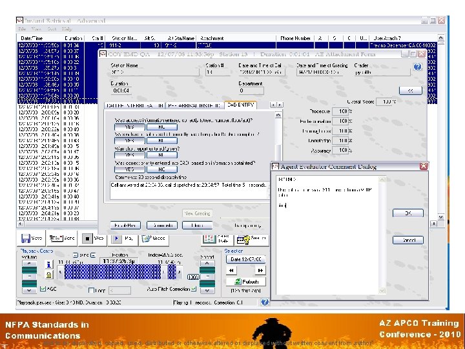Select the Caller Interrogation tab
465x349 pixels.
pos(134,105)
